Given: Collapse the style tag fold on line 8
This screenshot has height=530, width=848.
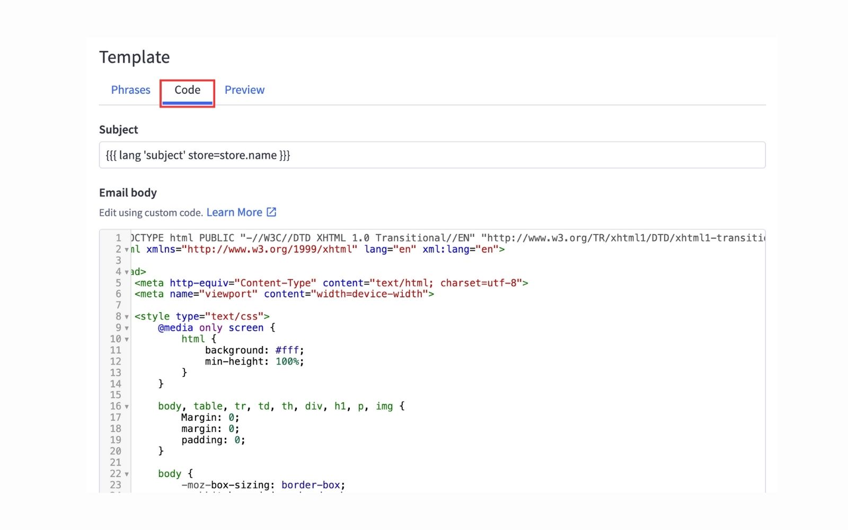Looking at the screenshot, I should coord(127,317).
